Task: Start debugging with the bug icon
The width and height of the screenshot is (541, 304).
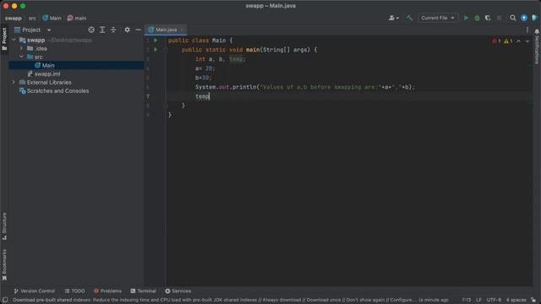Action: tap(477, 18)
